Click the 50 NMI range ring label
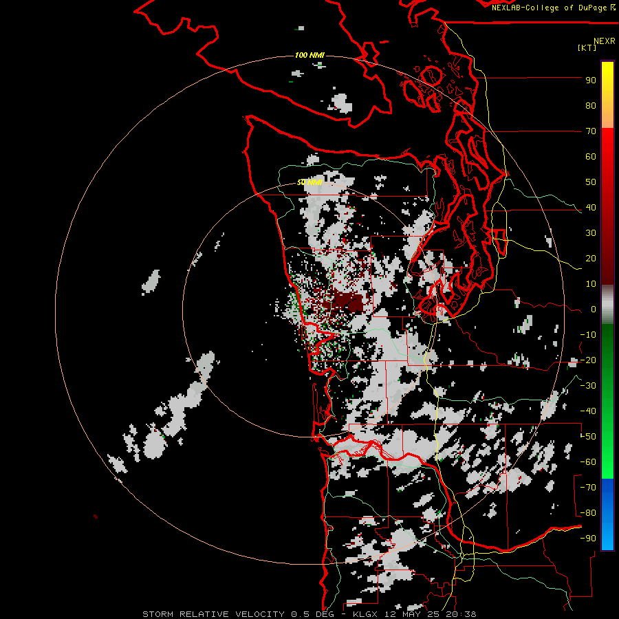Image resolution: width=619 pixels, height=619 pixels. pos(309,182)
